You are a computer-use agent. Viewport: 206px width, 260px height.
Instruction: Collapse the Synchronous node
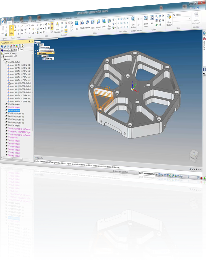click(x=36, y=53)
